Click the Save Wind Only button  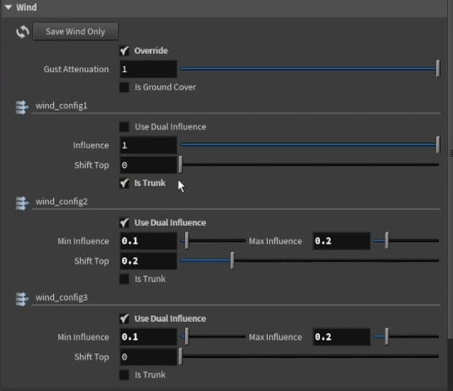click(x=76, y=32)
